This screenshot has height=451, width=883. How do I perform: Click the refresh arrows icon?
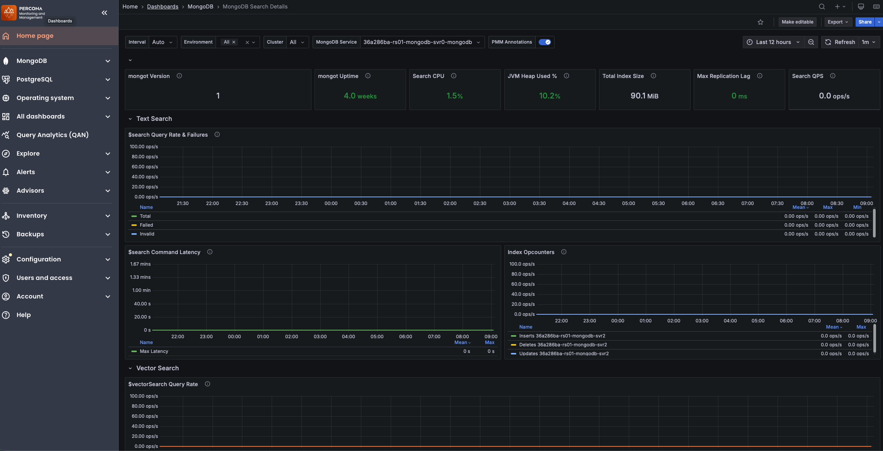(828, 42)
